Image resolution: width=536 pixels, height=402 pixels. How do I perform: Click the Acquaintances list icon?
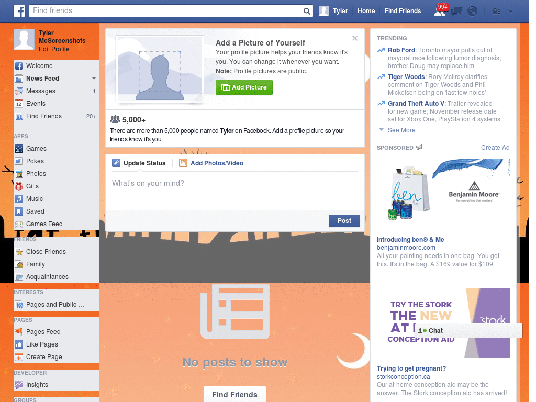tap(19, 277)
